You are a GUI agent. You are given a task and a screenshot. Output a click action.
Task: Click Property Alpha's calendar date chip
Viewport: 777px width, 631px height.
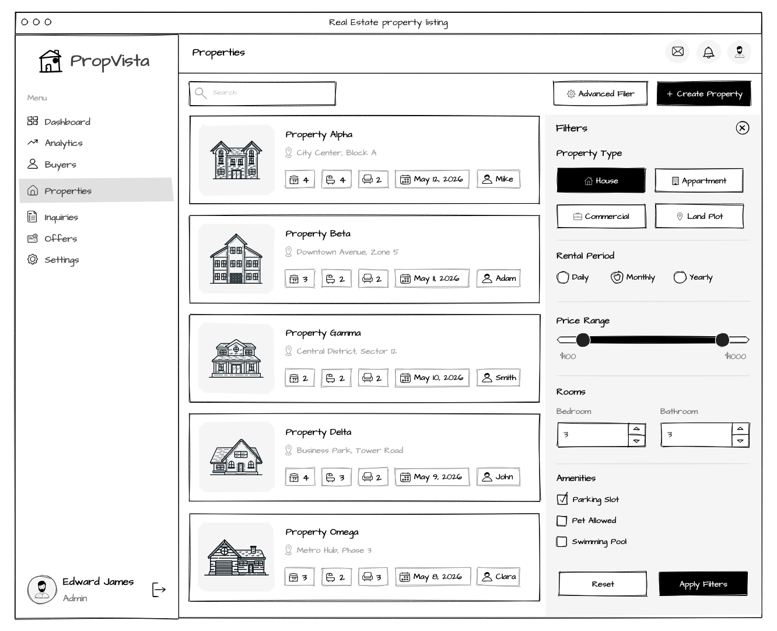pos(432,179)
